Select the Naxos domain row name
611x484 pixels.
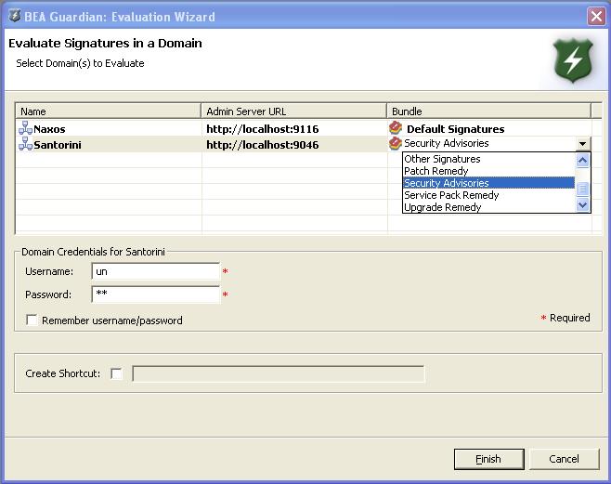[x=49, y=129]
